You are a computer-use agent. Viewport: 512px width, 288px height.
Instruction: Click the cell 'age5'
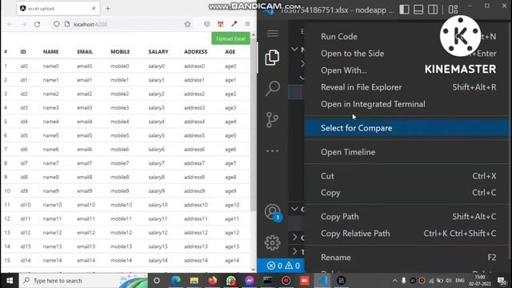coord(230,135)
